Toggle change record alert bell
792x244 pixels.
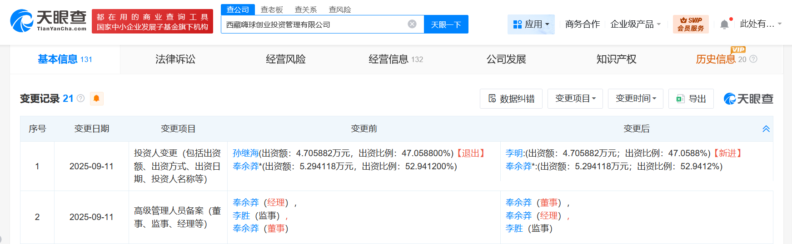[x=96, y=98]
